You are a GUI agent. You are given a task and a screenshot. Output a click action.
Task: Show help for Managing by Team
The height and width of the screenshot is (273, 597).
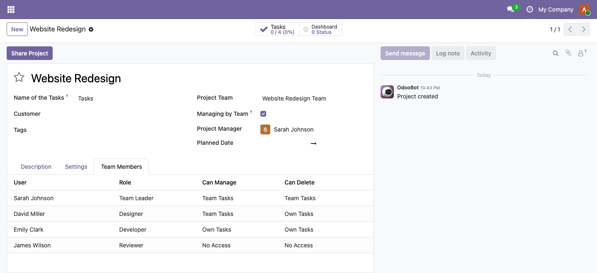pyautogui.click(x=251, y=112)
